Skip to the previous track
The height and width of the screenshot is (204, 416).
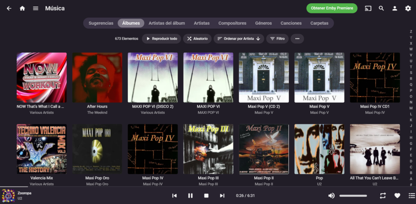tap(174, 196)
